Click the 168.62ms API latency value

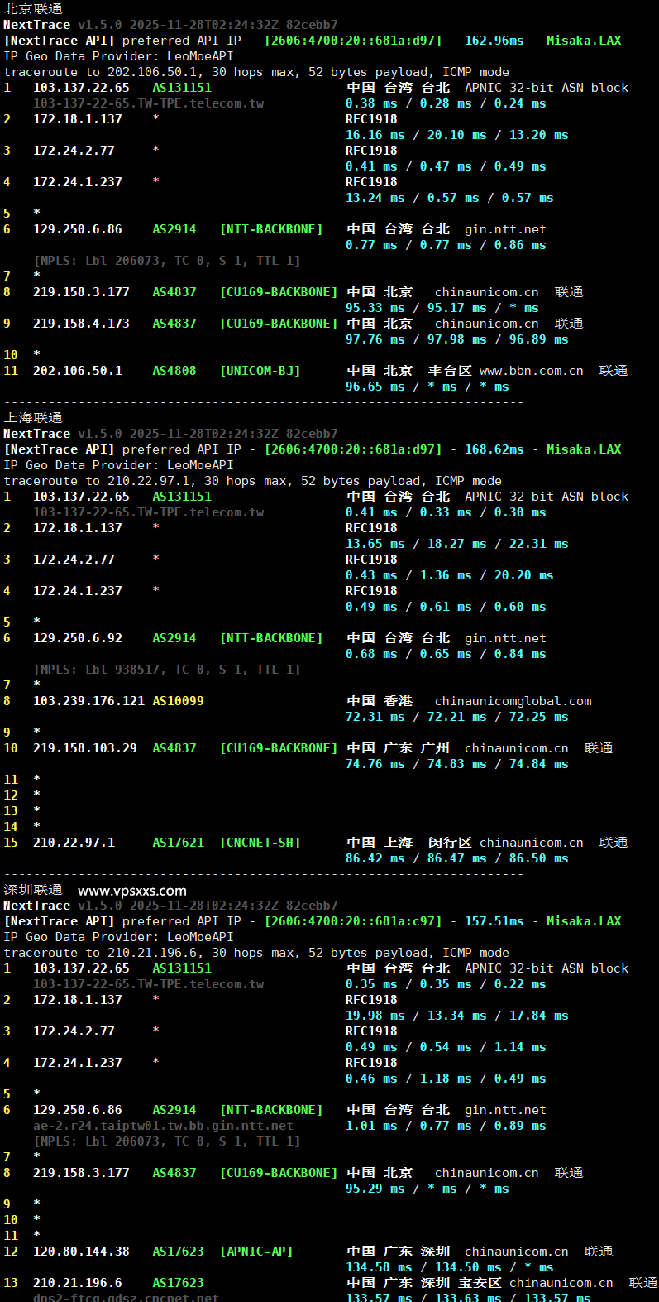[494, 449]
